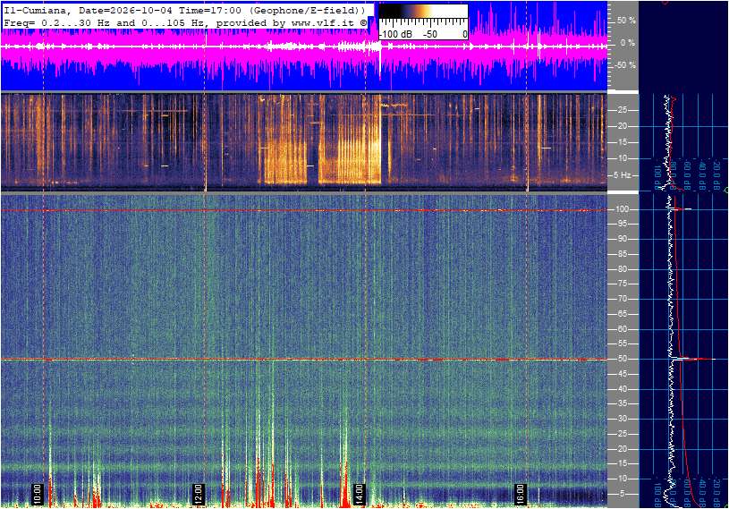Click the 35 Hz frequency axis label
The height and width of the screenshot is (509, 729).
pos(622,404)
